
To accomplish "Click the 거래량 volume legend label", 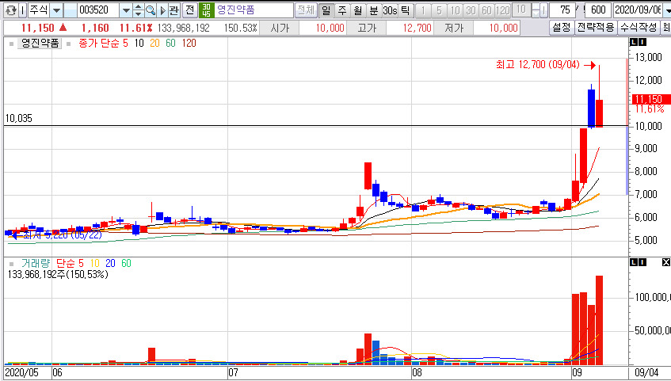I will tap(36, 263).
